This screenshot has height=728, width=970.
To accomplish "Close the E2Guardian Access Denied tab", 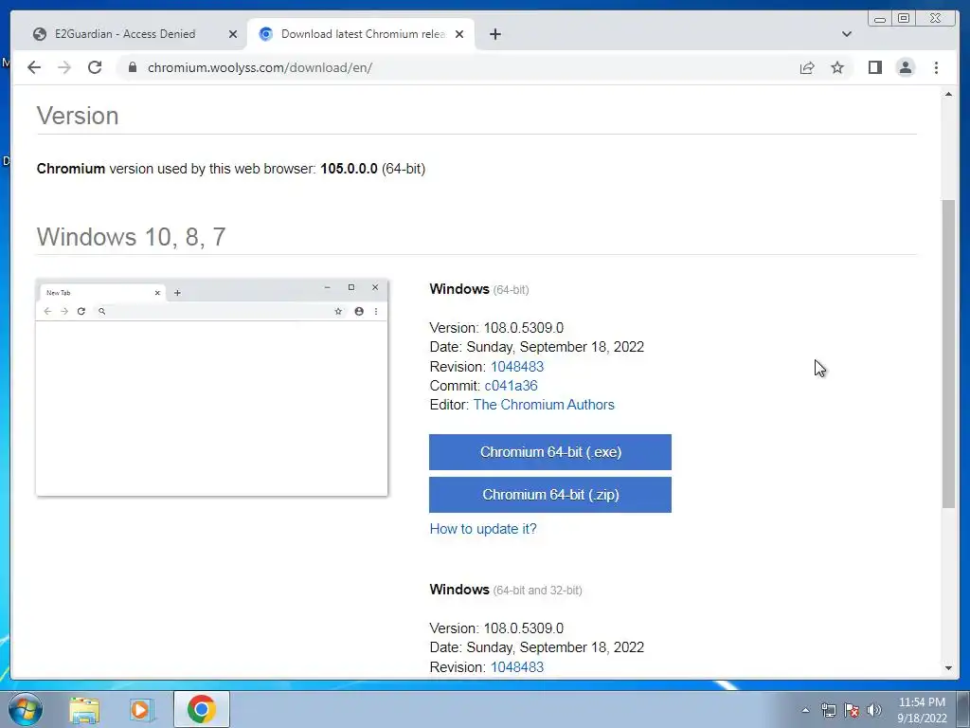I will tap(233, 34).
